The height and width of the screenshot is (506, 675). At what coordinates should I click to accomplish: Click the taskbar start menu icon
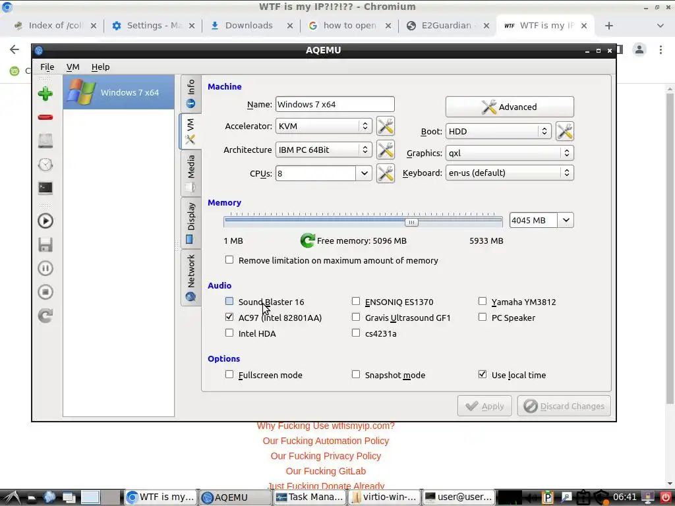pyautogui.click(x=12, y=497)
